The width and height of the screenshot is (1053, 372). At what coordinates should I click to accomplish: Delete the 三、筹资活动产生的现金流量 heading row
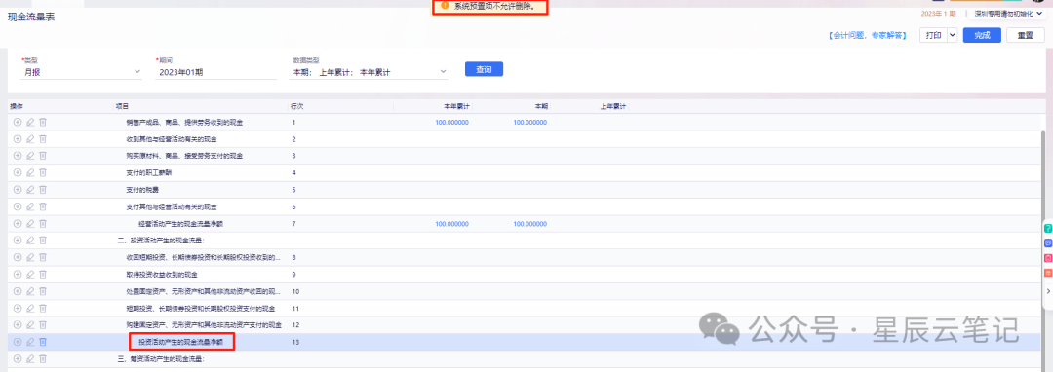pyautogui.click(x=43, y=358)
